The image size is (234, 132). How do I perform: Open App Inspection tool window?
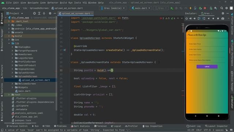pos(152,126)
